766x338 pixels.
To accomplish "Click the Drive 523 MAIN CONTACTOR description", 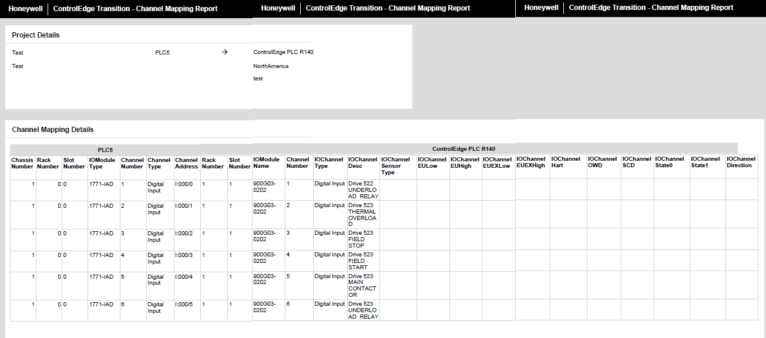I will (362, 286).
